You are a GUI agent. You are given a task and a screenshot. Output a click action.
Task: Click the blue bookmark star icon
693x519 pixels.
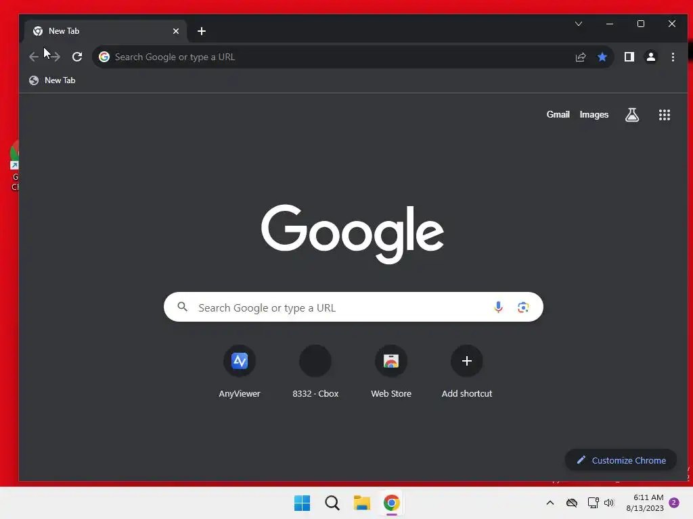[x=602, y=57]
